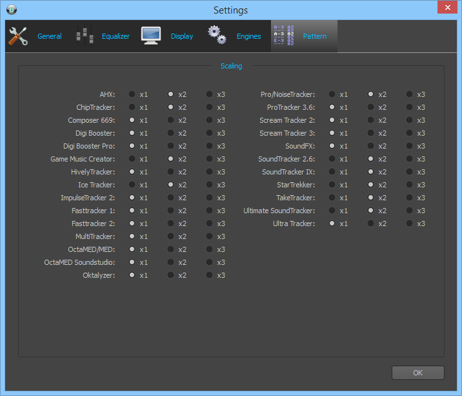462x396 pixels.
Task: Choose x1 for SoundTracker 2.6
Action: [x=332, y=159]
